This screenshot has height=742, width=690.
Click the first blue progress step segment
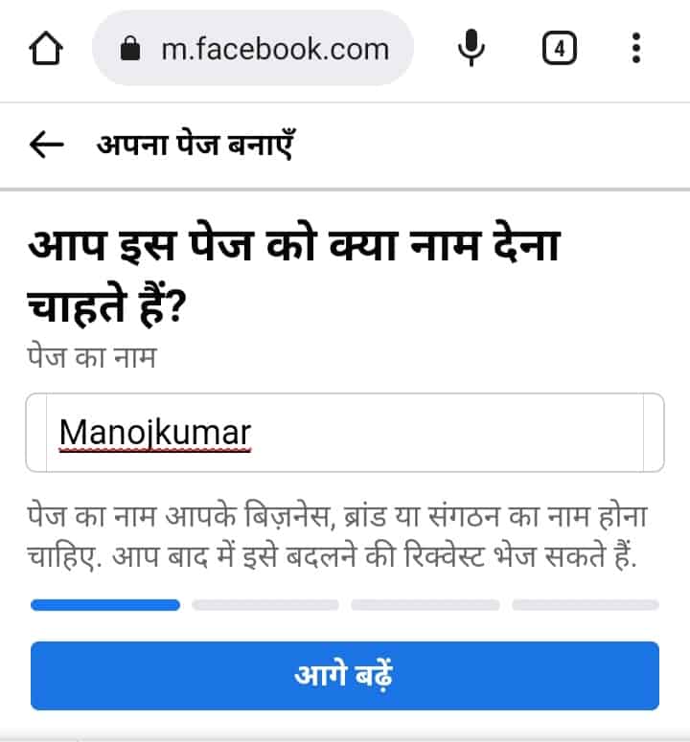(x=105, y=605)
